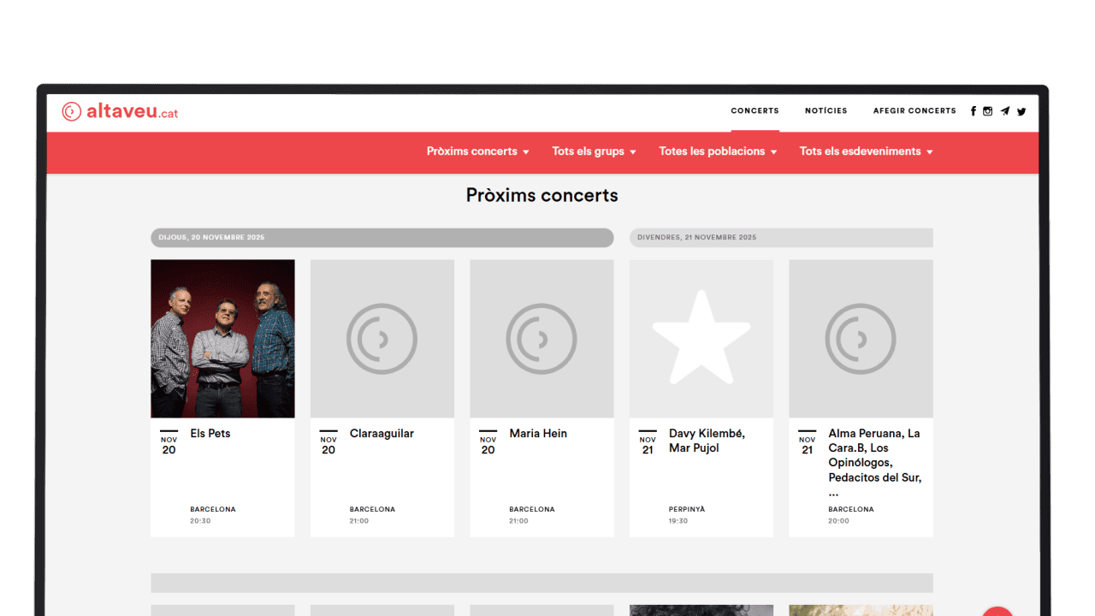Expand the Pròxims concerts dropdown
Image resolution: width=1095 pixels, height=616 pixels.
[477, 151]
